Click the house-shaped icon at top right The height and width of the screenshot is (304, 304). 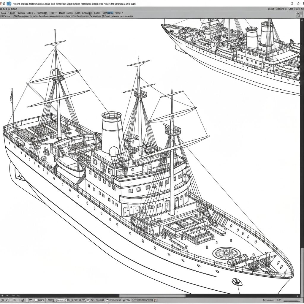click(298, 4)
